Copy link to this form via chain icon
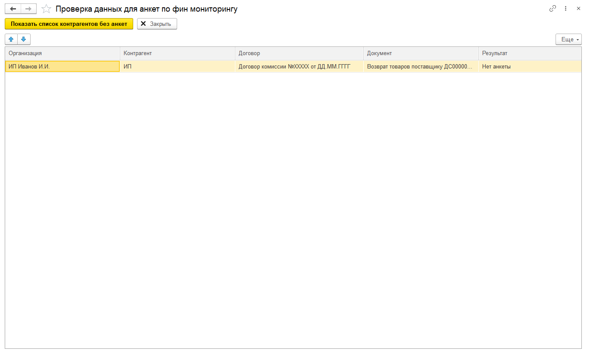 point(553,8)
